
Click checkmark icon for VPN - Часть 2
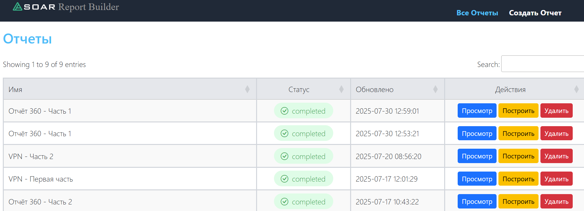click(284, 156)
